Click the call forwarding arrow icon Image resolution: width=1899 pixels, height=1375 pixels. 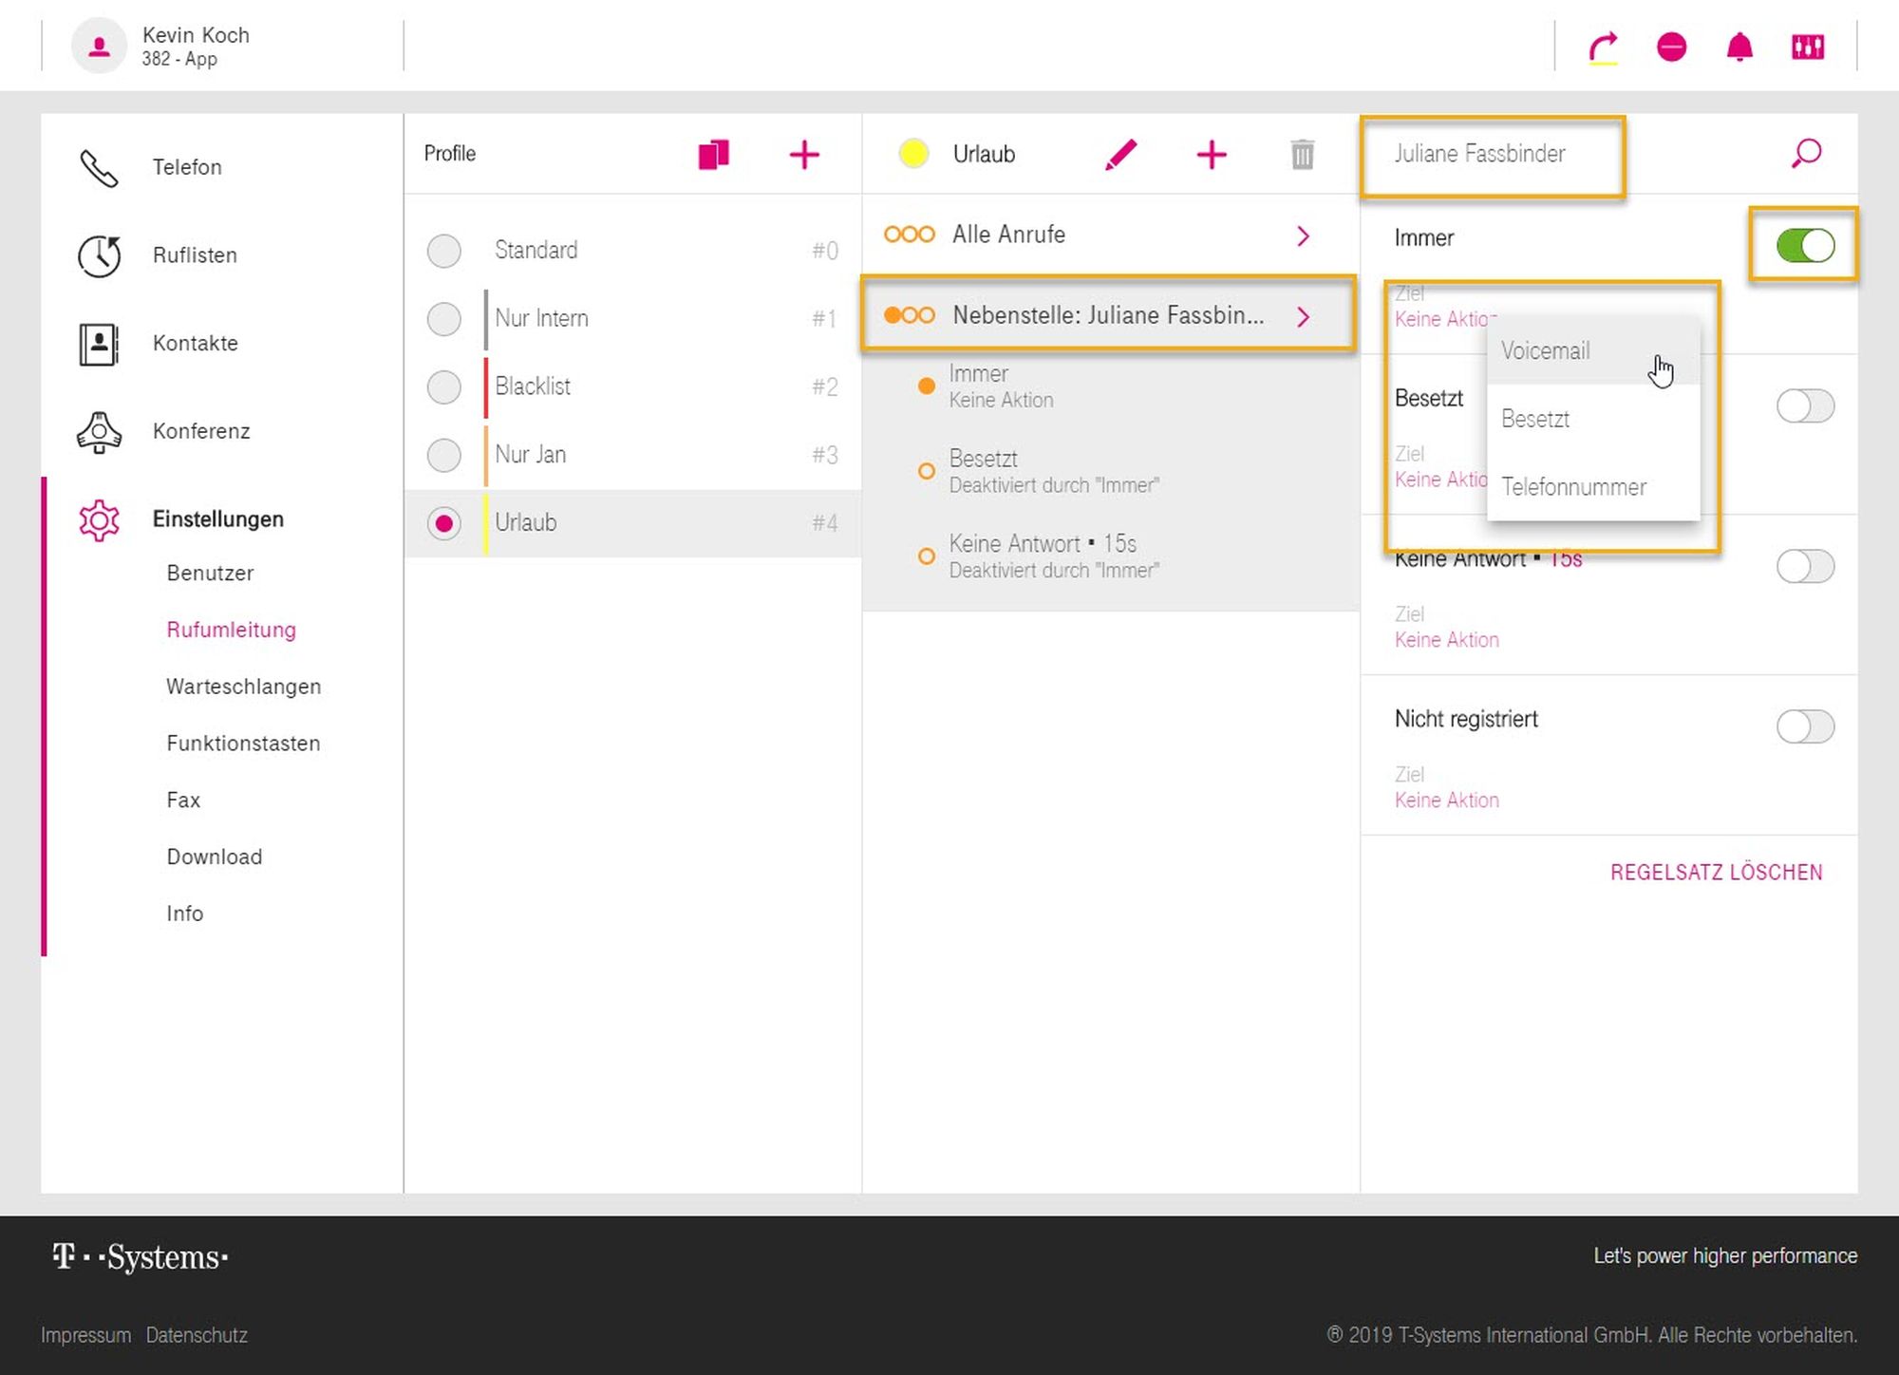(1603, 47)
